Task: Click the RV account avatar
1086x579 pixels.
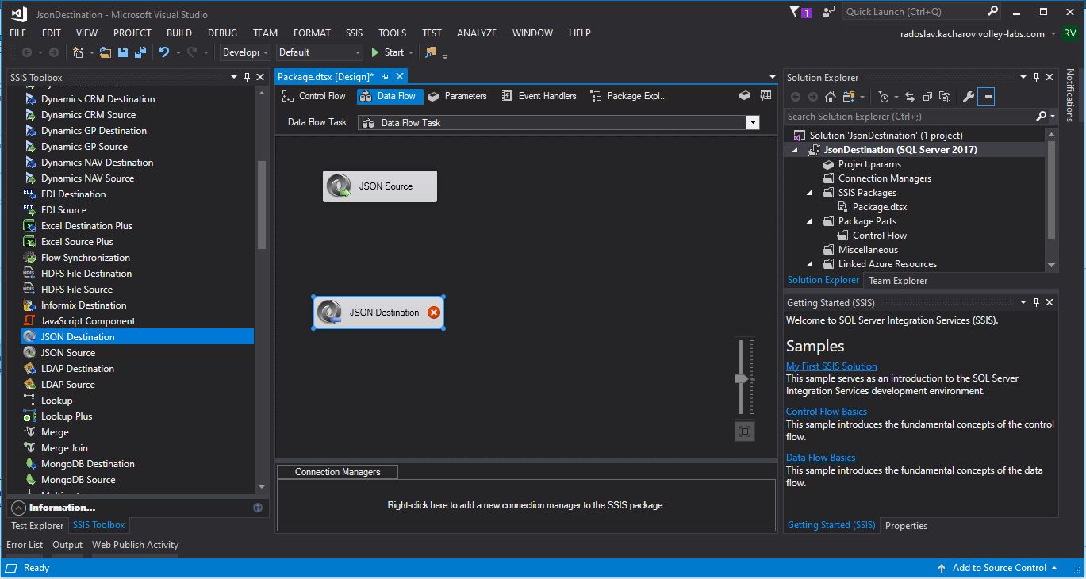Action: coord(1070,33)
